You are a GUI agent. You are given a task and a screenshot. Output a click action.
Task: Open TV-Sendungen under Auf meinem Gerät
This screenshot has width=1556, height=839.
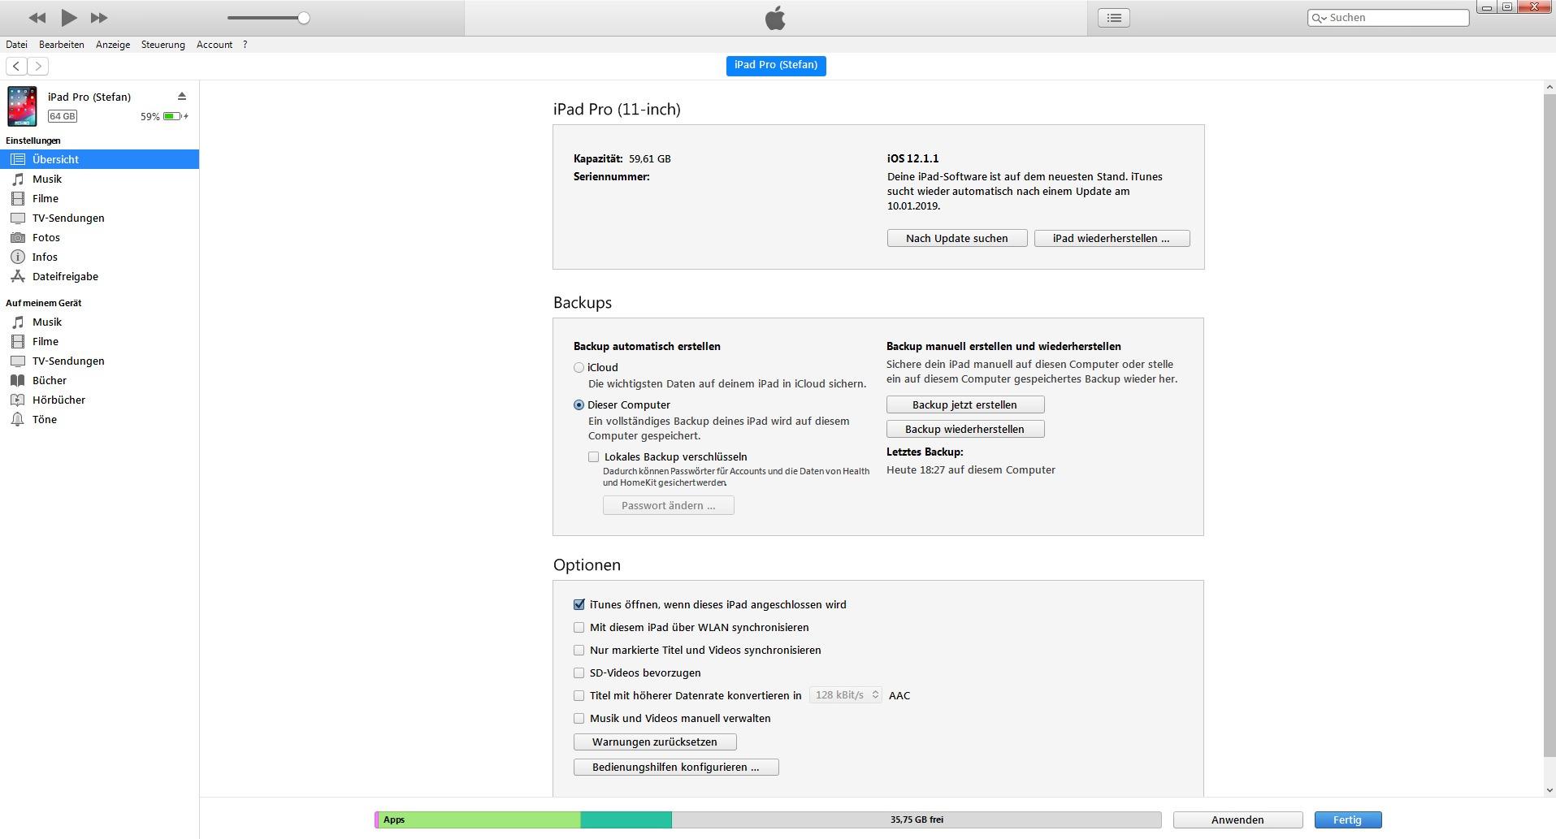click(x=99, y=361)
